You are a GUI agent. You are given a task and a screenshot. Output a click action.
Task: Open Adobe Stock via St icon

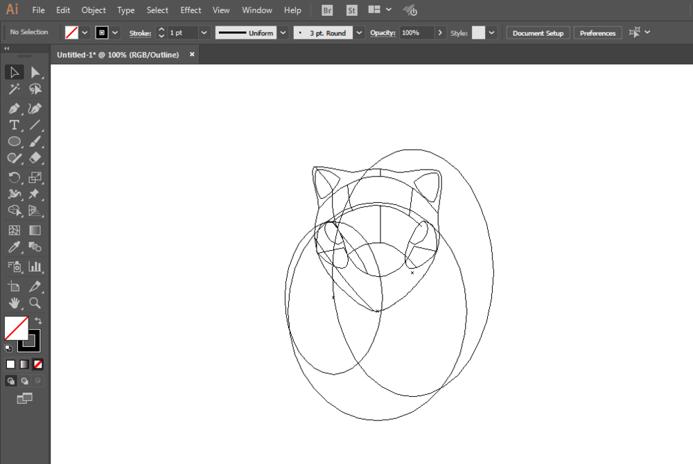click(x=352, y=10)
